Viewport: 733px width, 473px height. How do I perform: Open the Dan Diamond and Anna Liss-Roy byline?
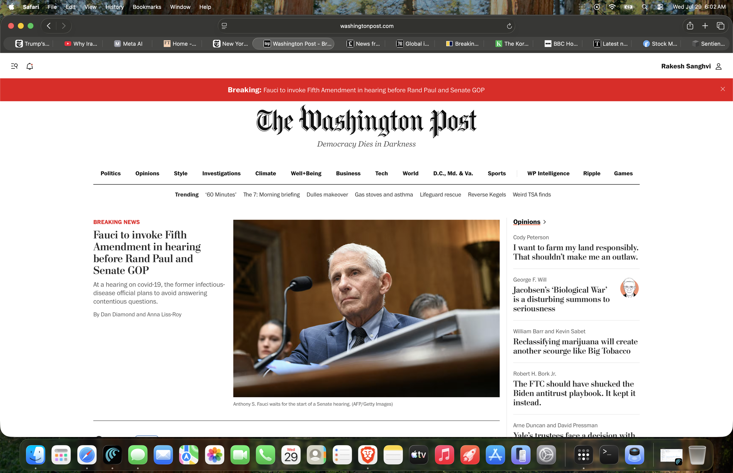[x=137, y=314]
